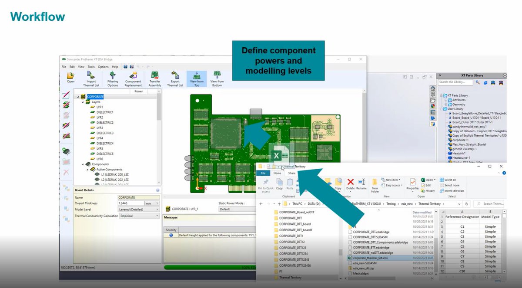Click History in Explorer Open group
Viewport: 522px width, 288px height.
428,191
